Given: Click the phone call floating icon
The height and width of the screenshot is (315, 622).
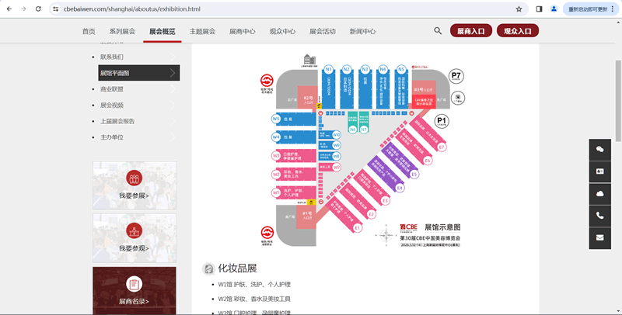Looking at the screenshot, I should point(599,216).
